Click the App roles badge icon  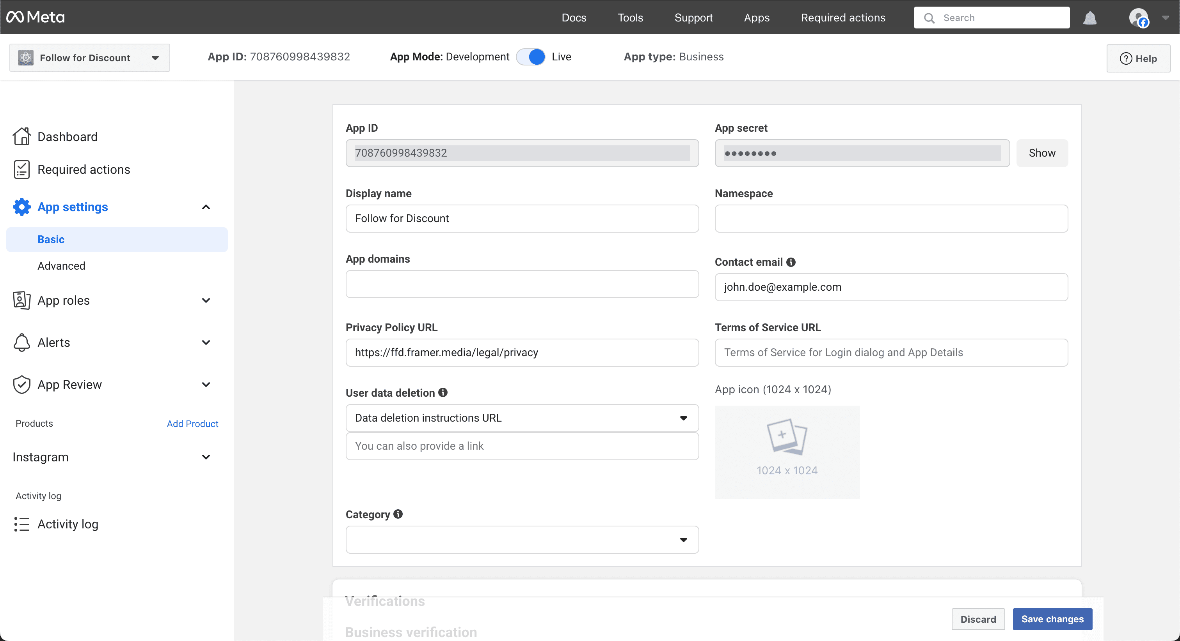(21, 300)
